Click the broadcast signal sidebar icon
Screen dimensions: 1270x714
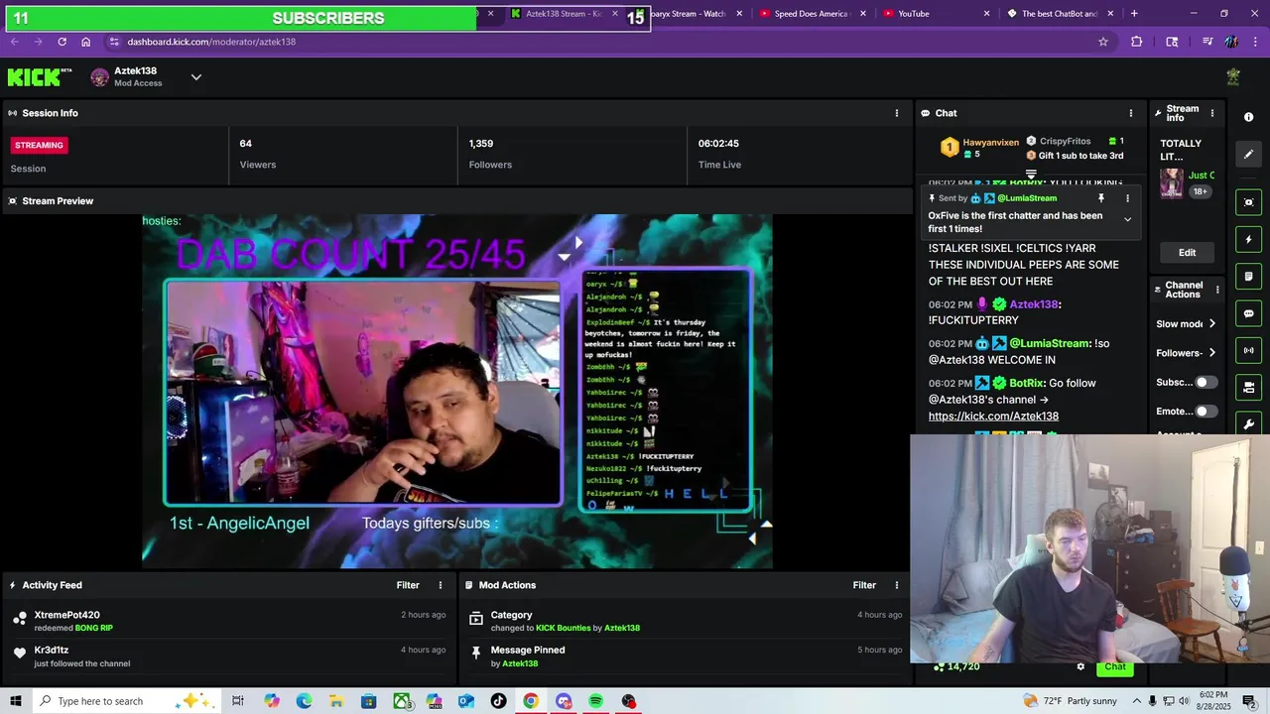1249,350
